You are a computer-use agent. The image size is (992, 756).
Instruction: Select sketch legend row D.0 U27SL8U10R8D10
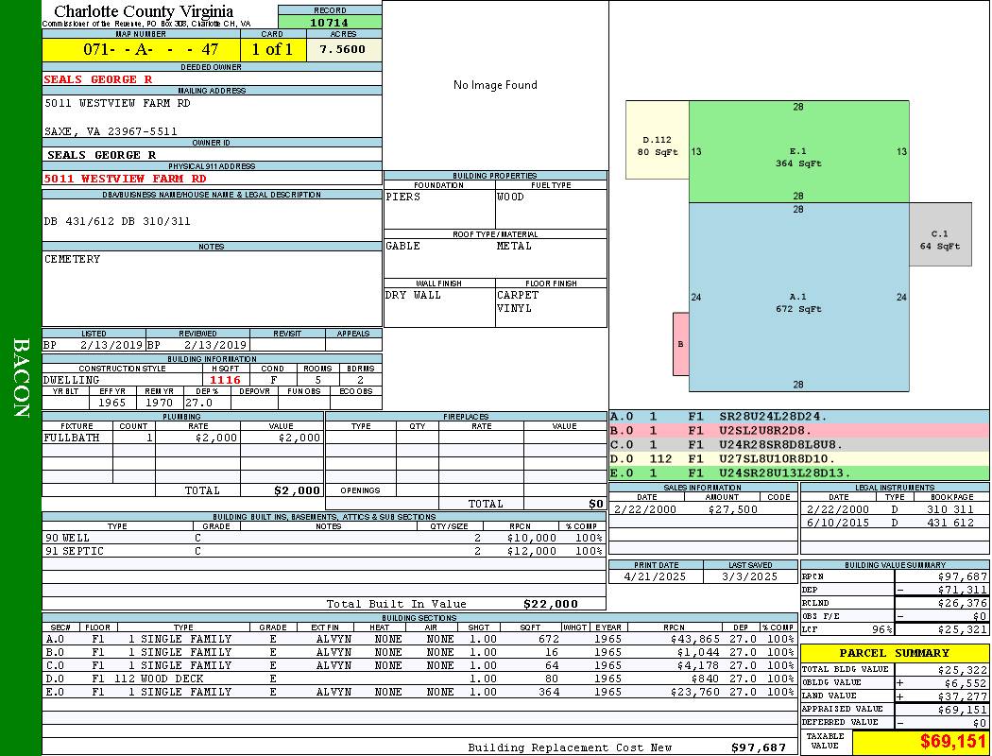(798, 458)
